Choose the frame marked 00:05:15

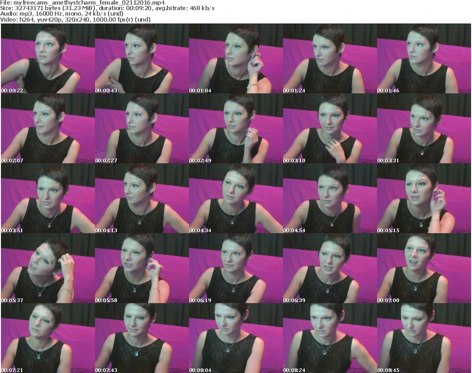424,199
